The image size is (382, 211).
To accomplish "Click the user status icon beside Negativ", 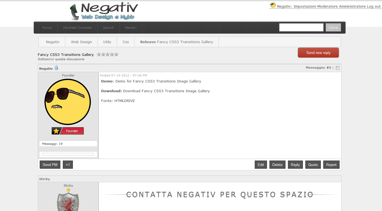I will 56,68.
